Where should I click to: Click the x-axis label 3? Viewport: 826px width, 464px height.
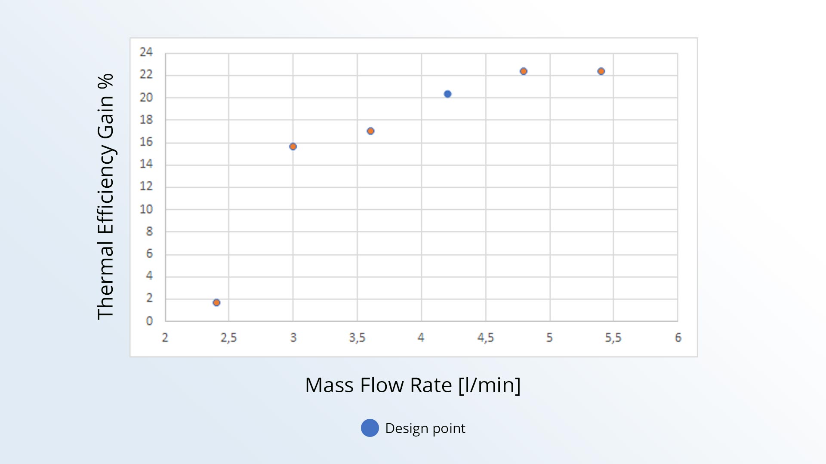click(293, 338)
